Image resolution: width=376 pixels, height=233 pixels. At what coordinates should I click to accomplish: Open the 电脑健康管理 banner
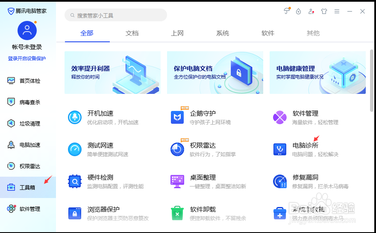318,72
